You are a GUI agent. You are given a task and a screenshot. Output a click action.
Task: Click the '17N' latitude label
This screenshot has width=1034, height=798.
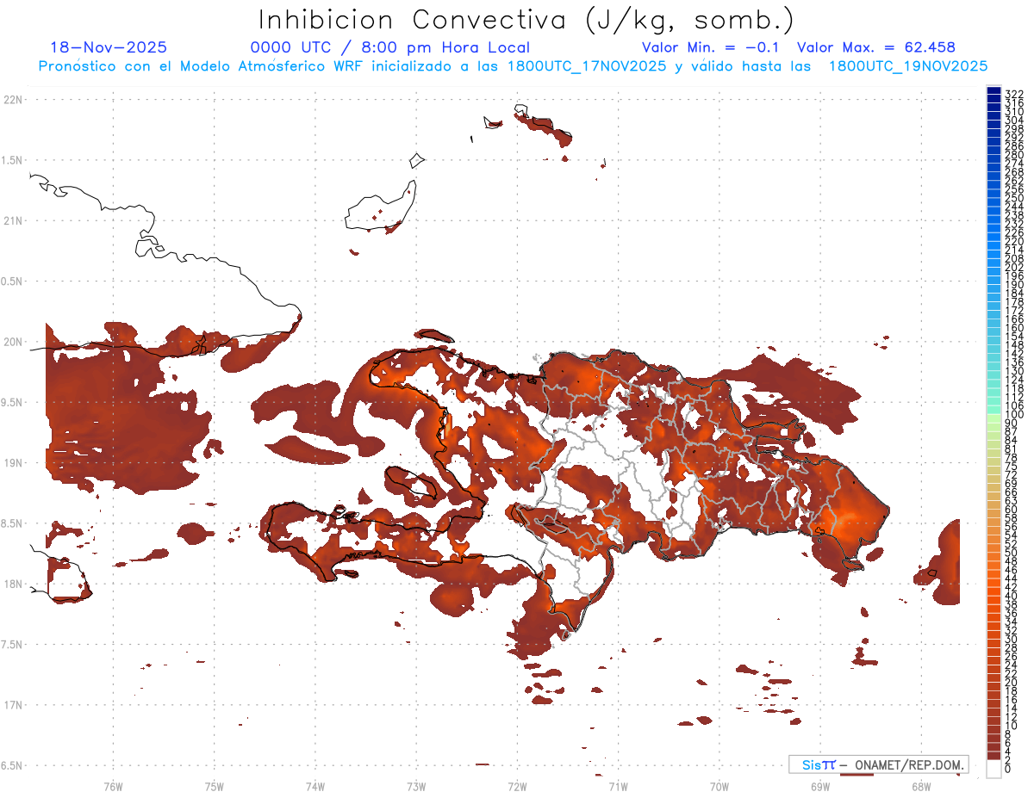(13, 704)
